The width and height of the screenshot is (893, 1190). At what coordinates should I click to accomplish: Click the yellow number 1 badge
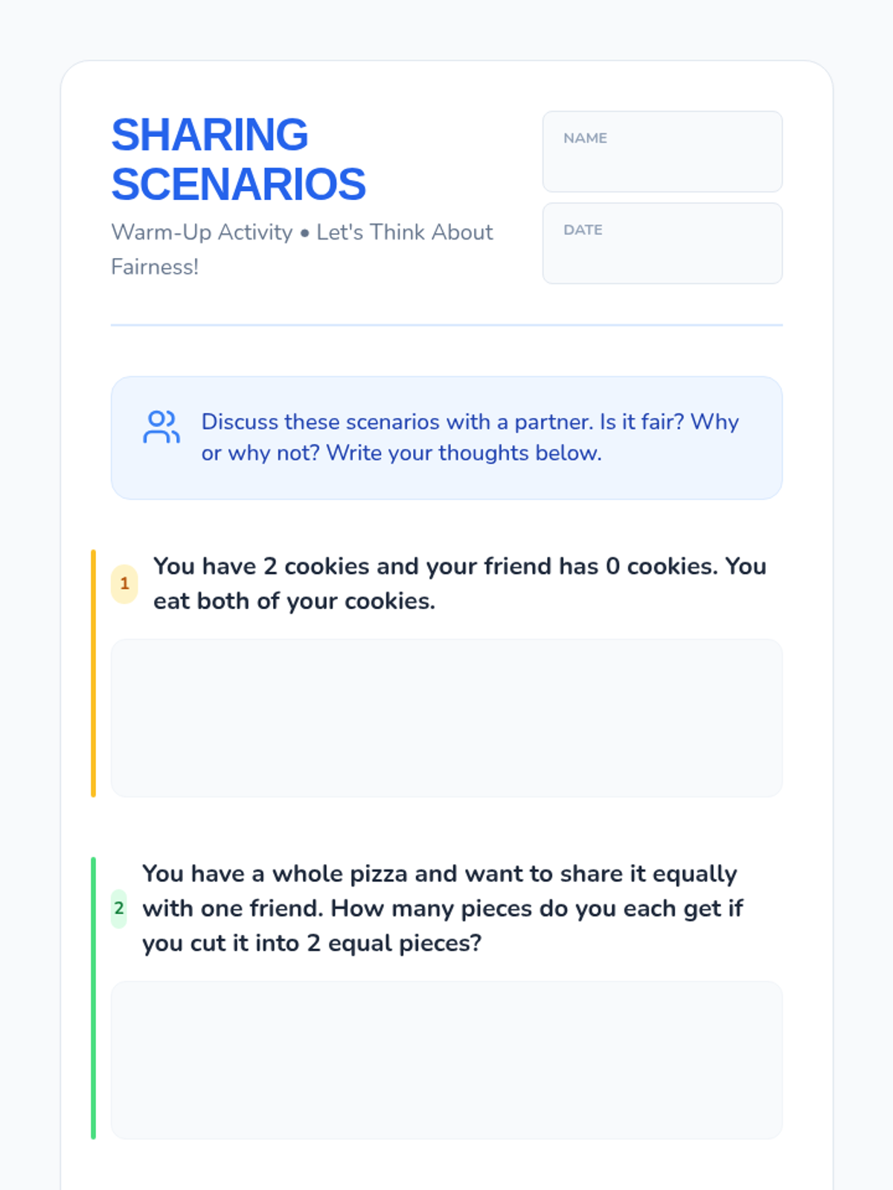(x=124, y=584)
